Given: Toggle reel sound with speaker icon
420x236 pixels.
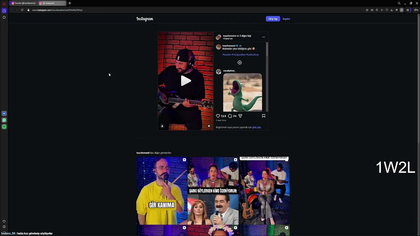Looking at the screenshot, I should pos(209,126).
